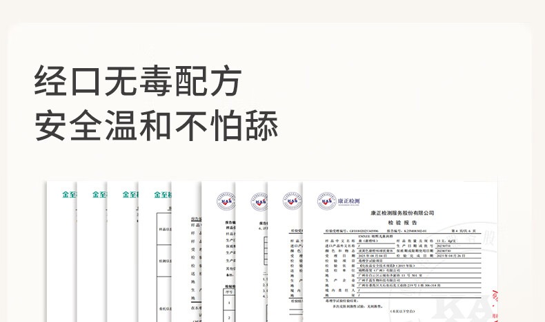Click the blue 康正检测 brand name
The width and height of the screenshot is (545, 322).
tap(348, 201)
